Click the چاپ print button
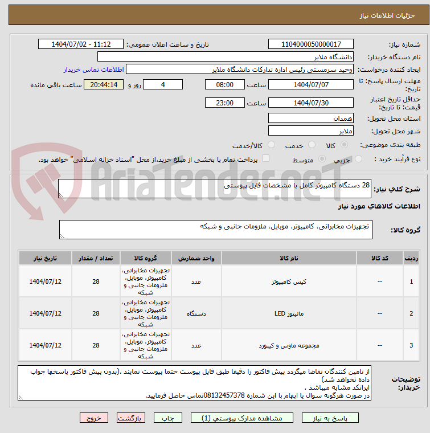Viewport: 430px width, 433px height. (168, 418)
